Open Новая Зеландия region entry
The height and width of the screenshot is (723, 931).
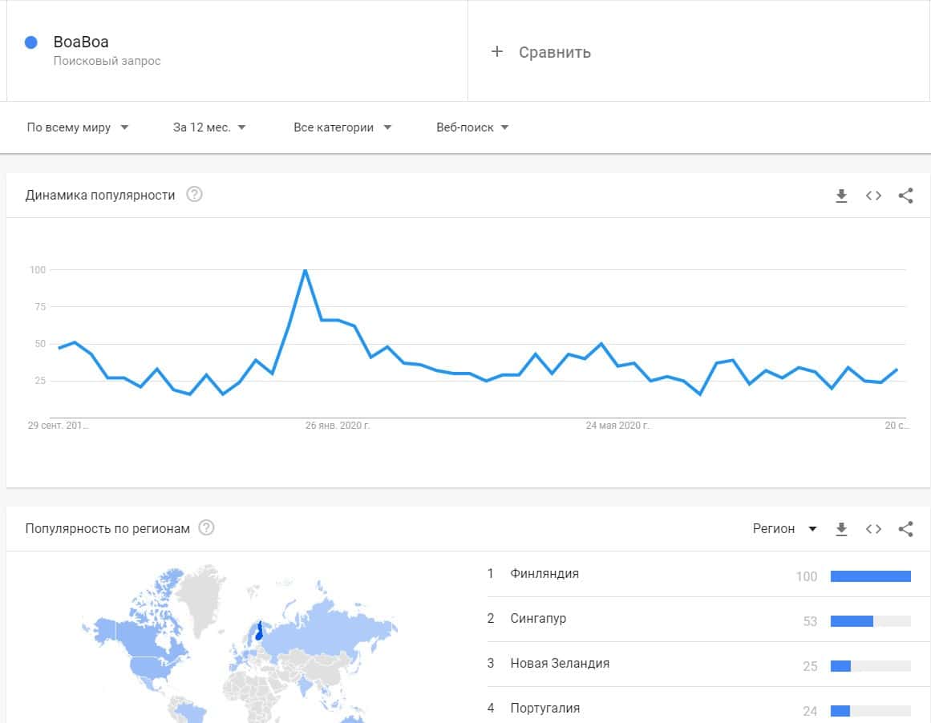(560, 664)
